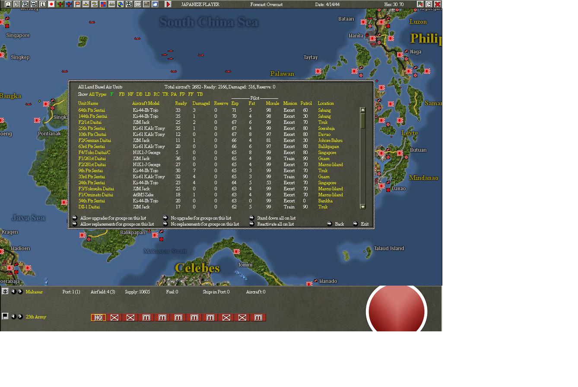Open the keyboard-like toolbar icon

pyautogui.click(x=146, y=4)
